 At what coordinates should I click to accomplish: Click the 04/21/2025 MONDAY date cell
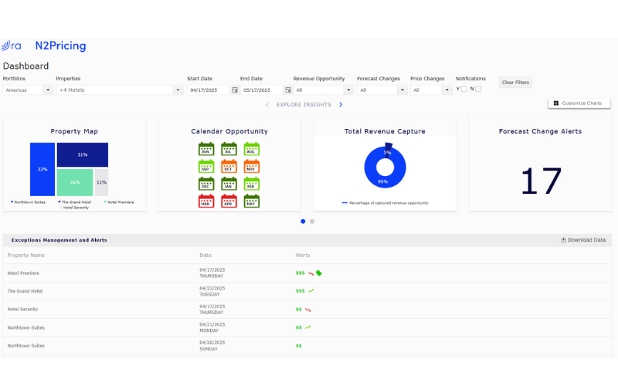212,327
